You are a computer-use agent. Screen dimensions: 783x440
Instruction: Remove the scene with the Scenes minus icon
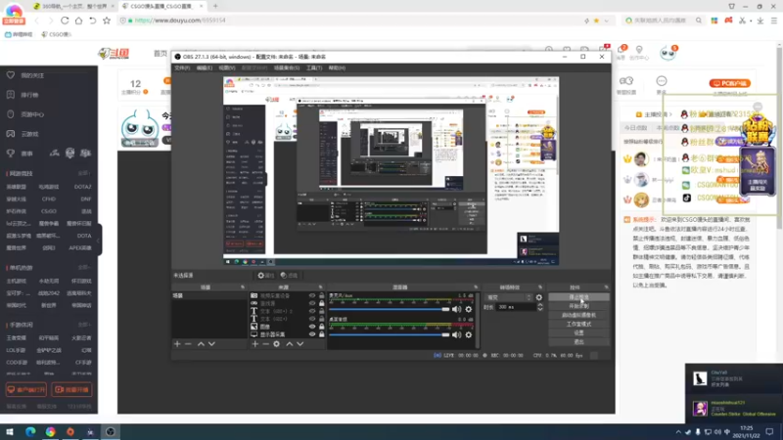coord(188,344)
